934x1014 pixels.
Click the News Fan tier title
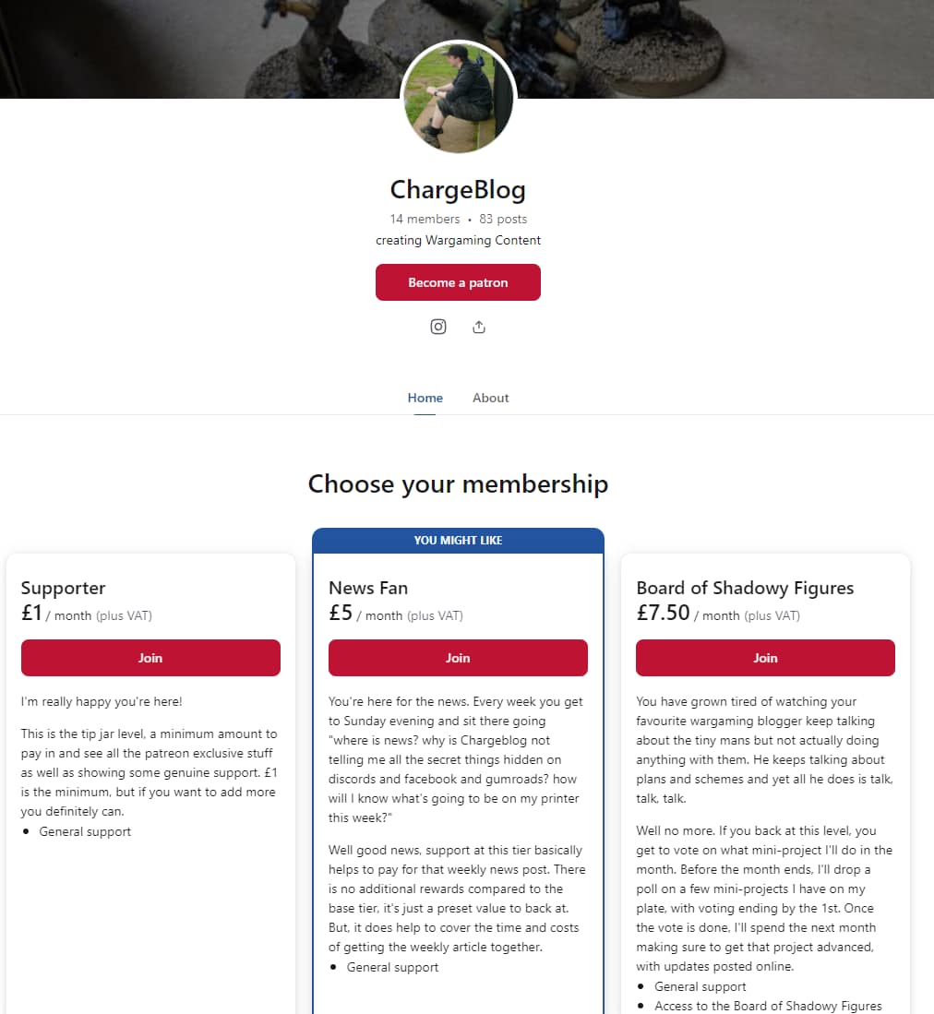click(368, 588)
